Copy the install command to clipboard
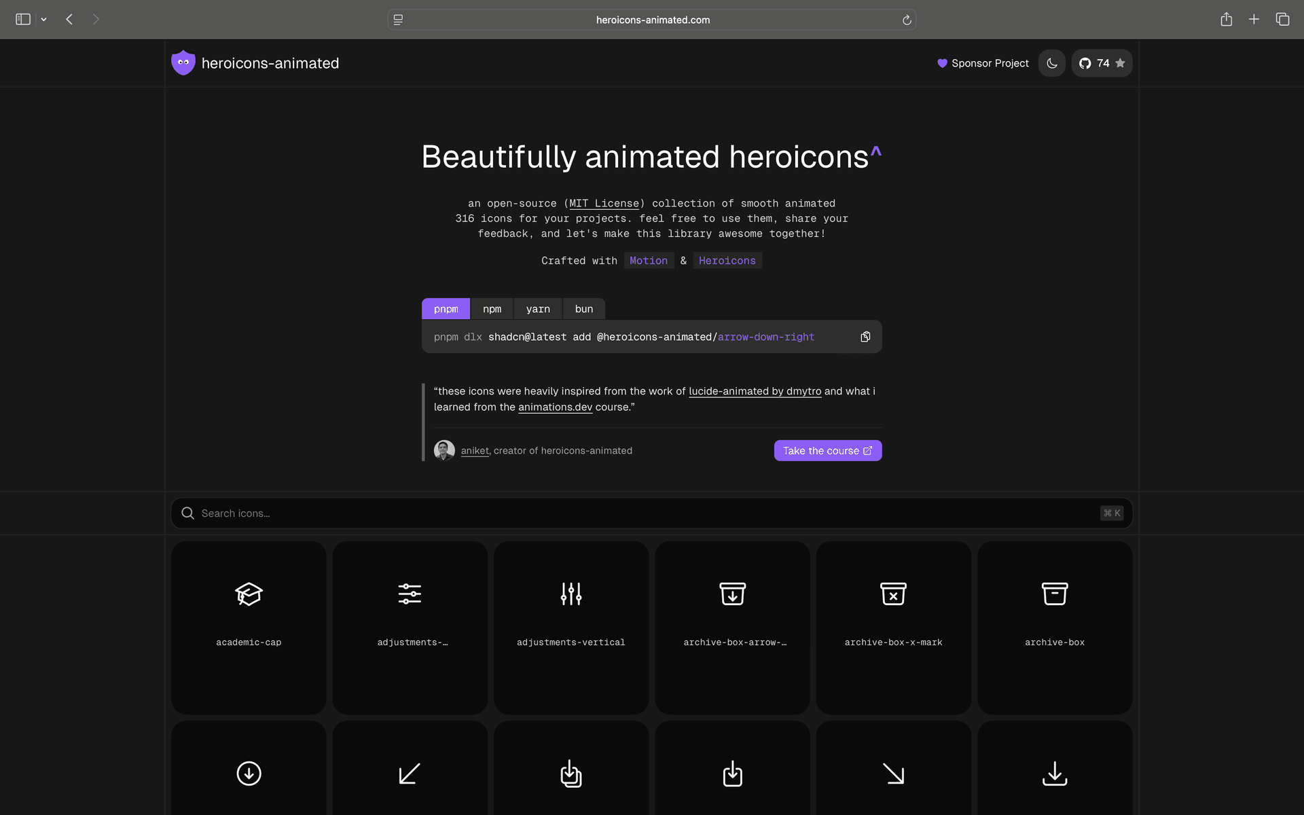Screen dimensions: 1304x815 click(865, 337)
